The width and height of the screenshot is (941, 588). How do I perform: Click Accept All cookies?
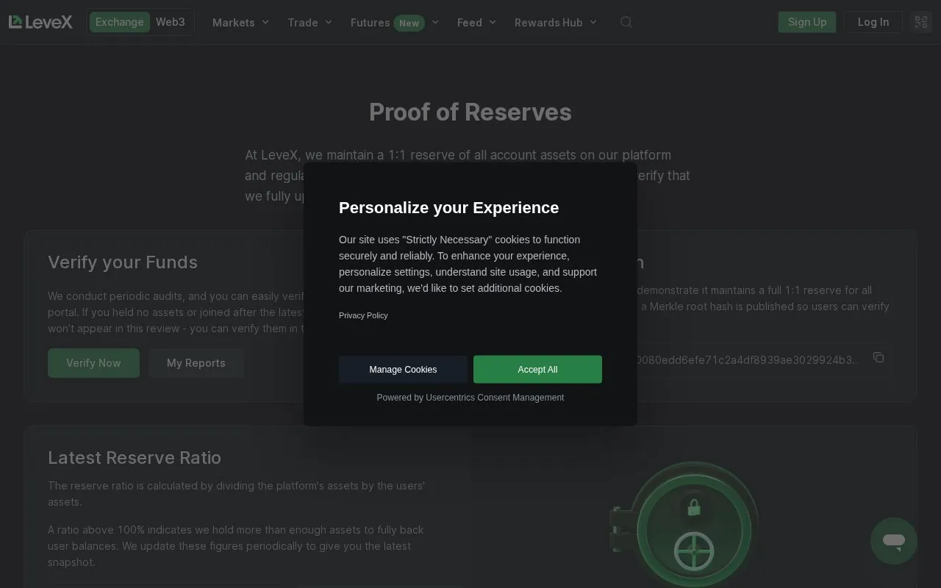537,370
